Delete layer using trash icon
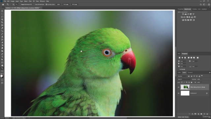The image size is (211, 119). [x=207, y=114]
